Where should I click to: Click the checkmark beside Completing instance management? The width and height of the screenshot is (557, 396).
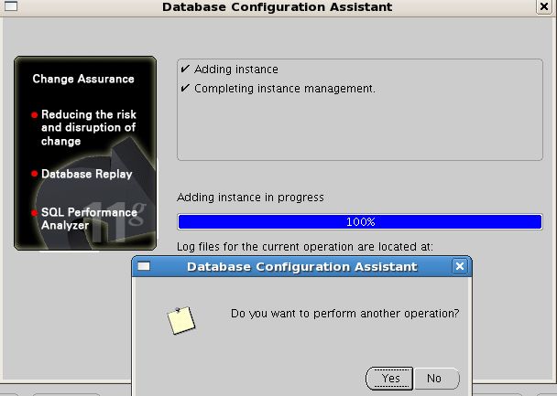point(185,88)
